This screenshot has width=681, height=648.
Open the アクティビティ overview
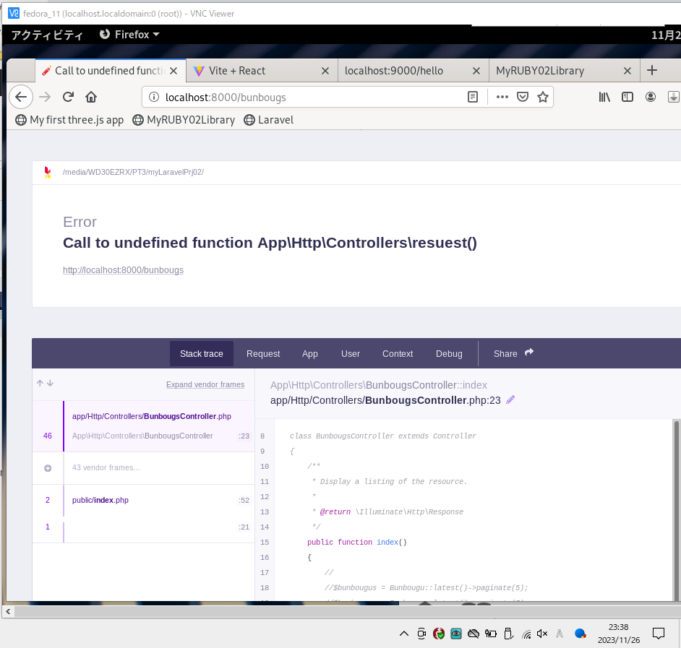click(x=47, y=35)
